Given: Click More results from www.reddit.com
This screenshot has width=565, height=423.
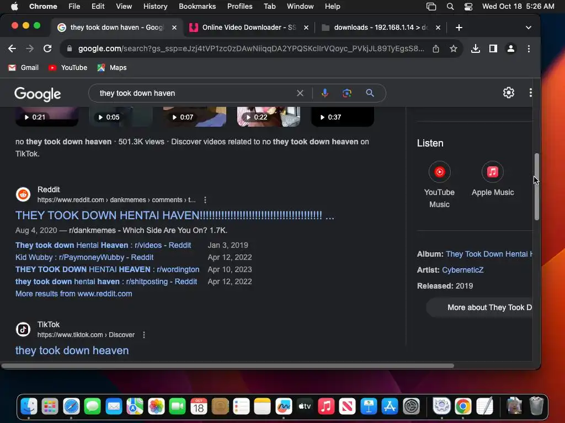Looking at the screenshot, I should [73, 294].
